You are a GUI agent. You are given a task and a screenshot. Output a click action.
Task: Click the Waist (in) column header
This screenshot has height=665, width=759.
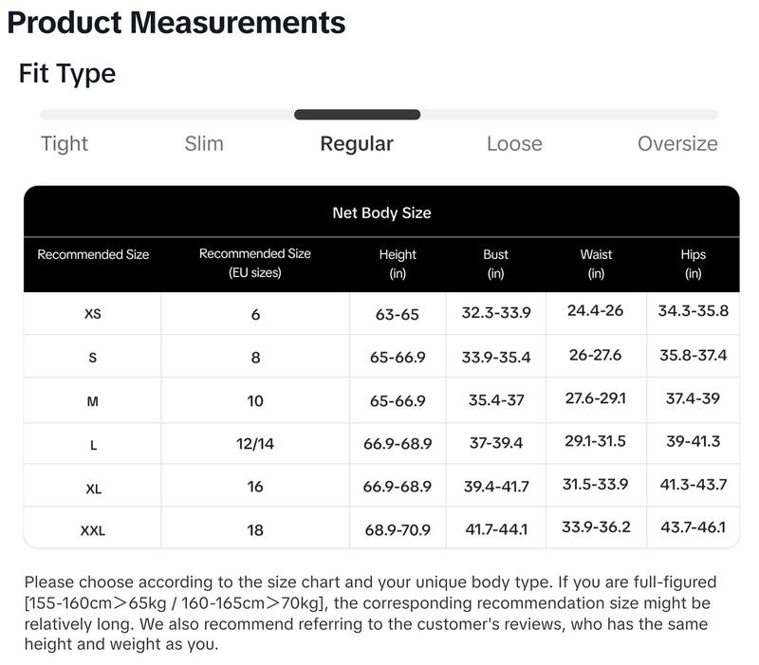(596, 264)
